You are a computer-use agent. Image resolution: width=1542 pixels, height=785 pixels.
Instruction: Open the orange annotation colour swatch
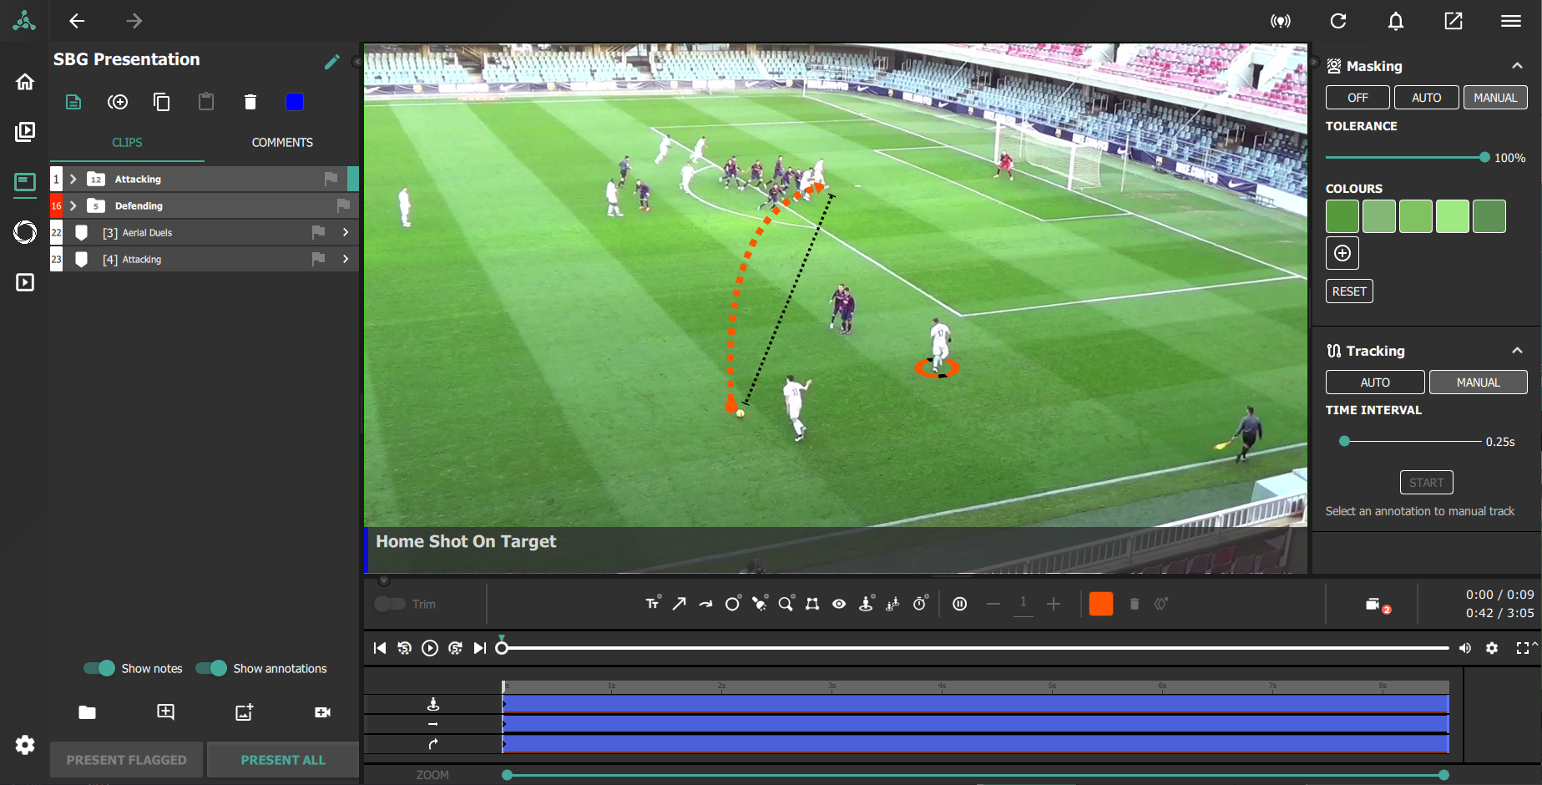point(1101,604)
